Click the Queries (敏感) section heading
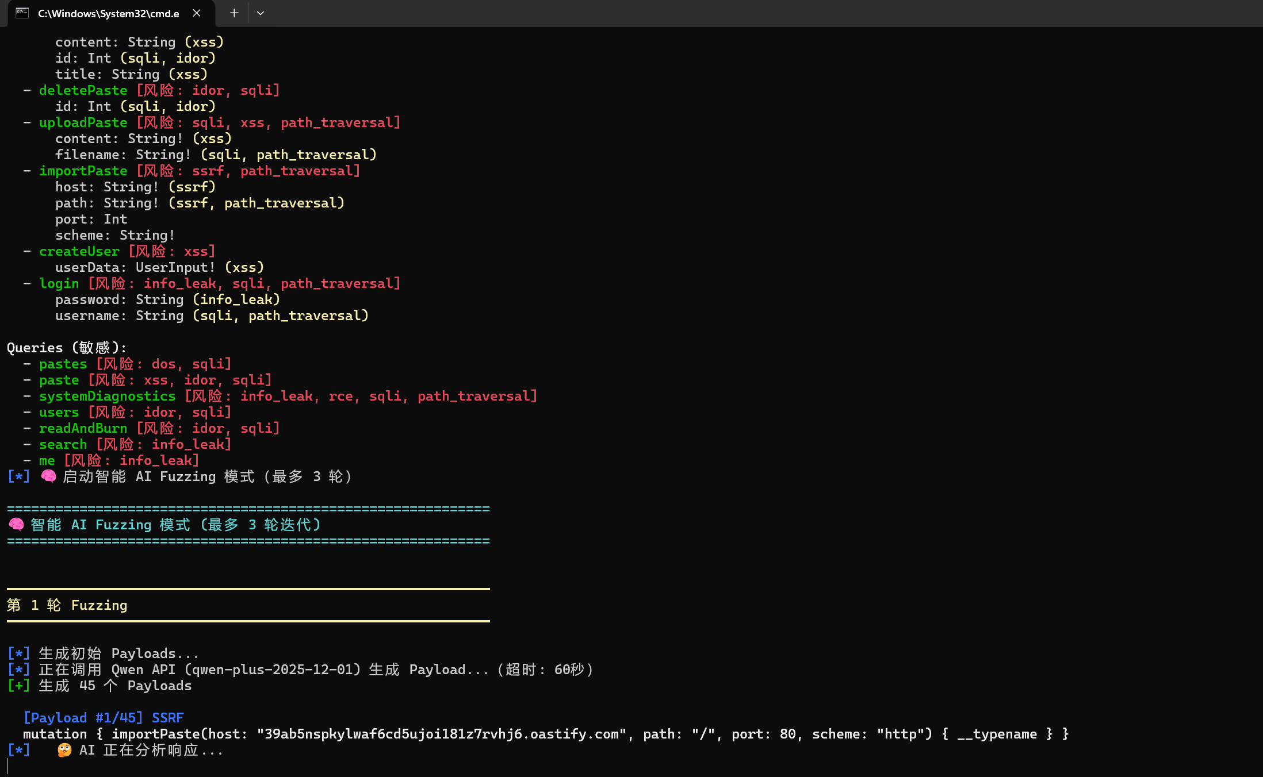This screenshot has height=777, width=1263. [x=66, y=348]
